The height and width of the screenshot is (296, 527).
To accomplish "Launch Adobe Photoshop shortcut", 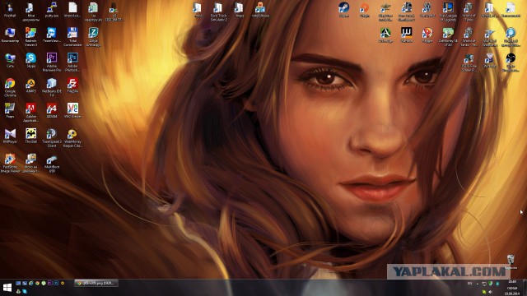I will (72, 62).
